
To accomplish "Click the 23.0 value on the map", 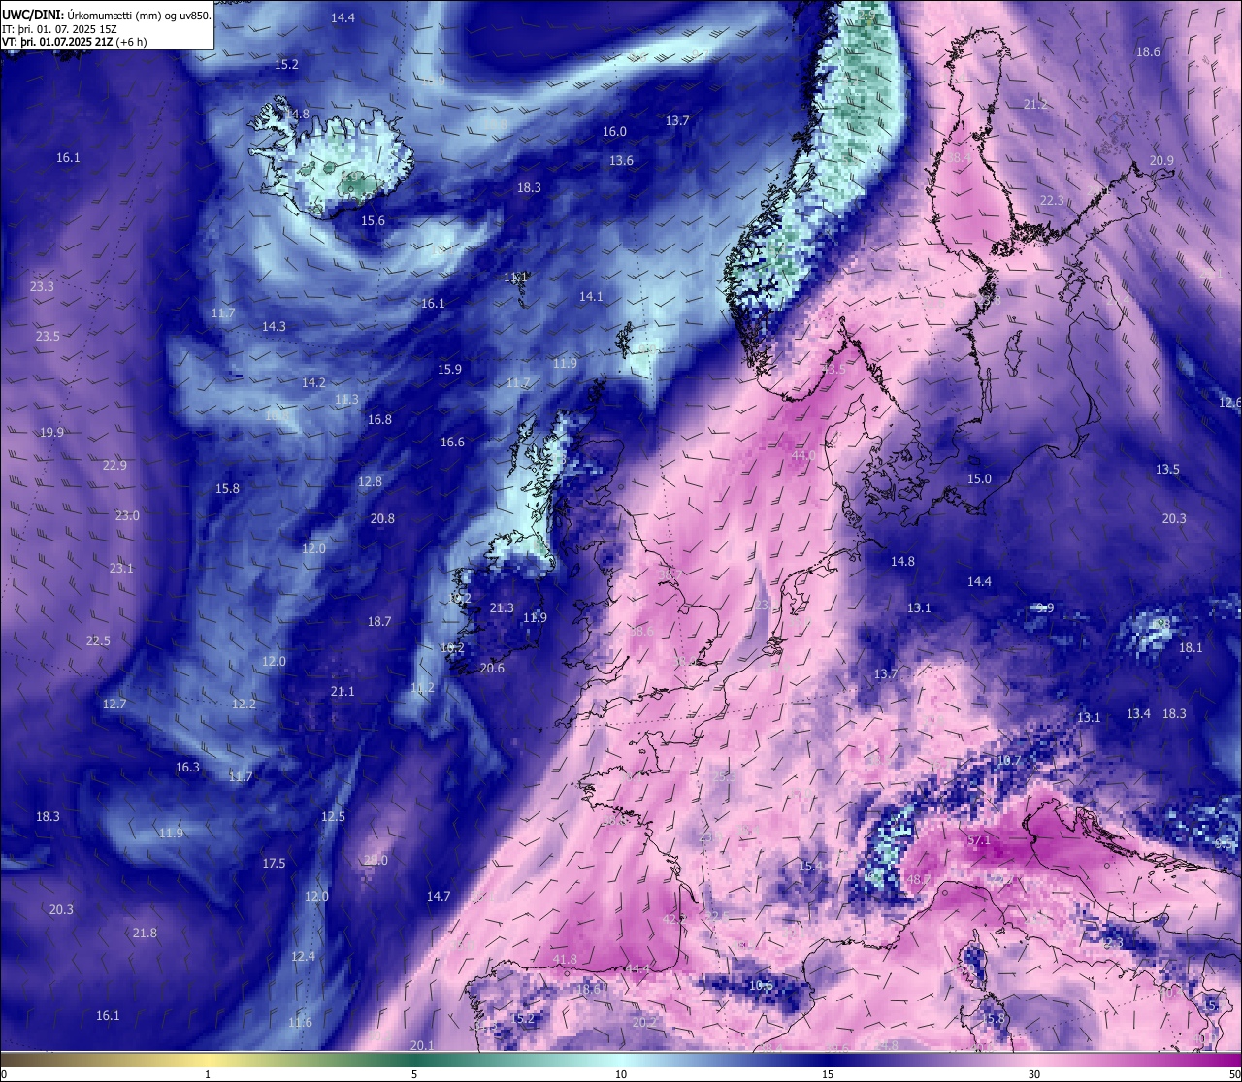I will (x=127, y=515).
